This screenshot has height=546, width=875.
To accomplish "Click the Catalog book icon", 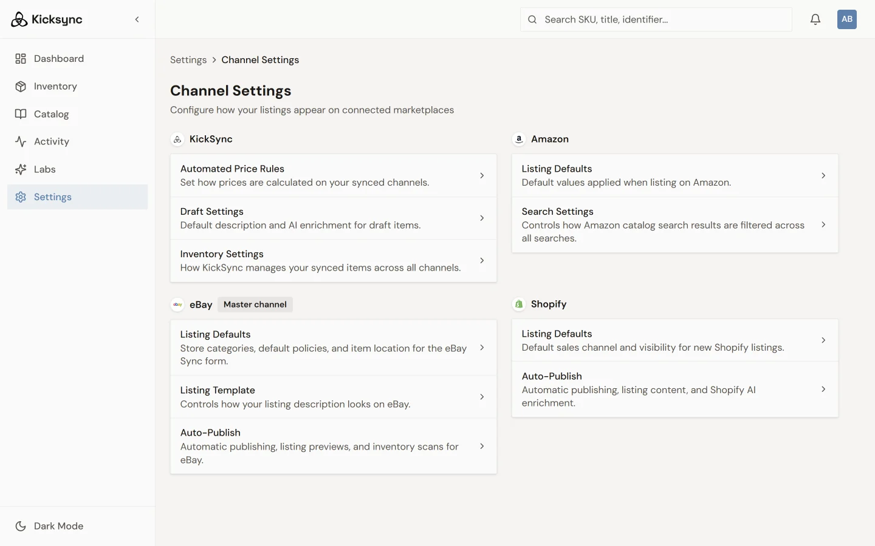I will 21,114.
